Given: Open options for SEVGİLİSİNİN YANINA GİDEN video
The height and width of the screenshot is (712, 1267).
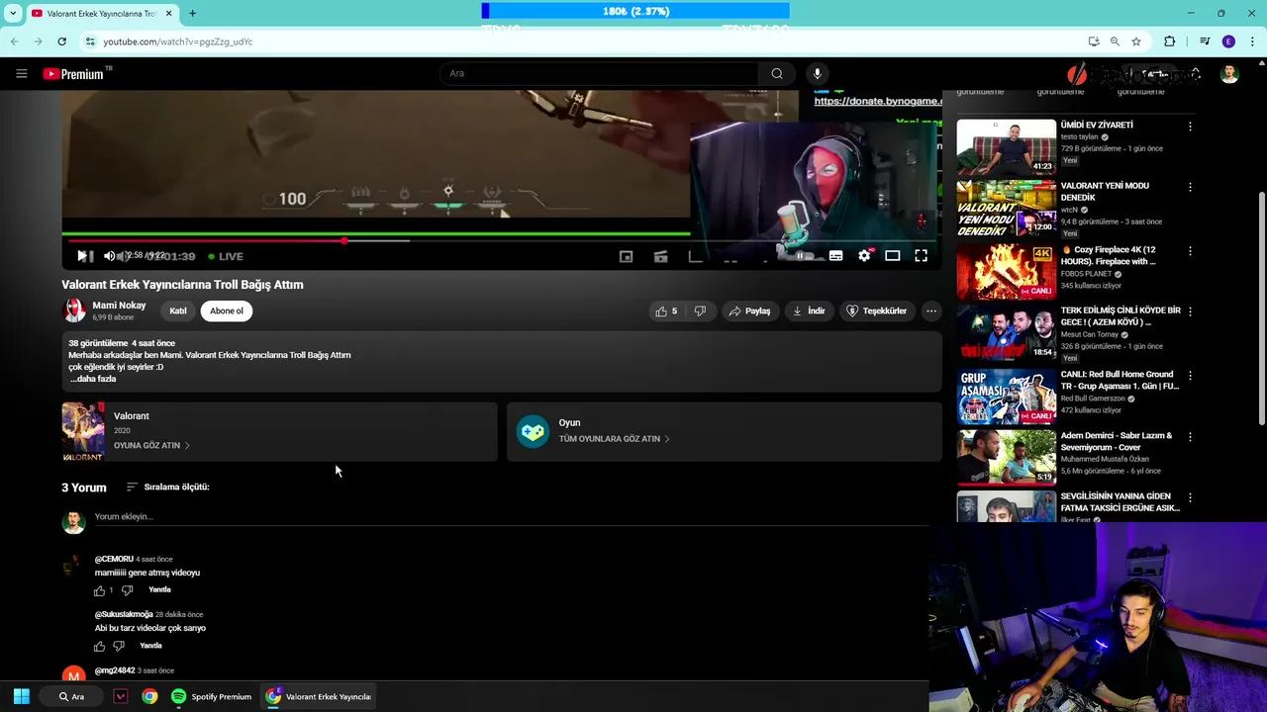Looking at the screenshot, I should tap(1190, 497).
